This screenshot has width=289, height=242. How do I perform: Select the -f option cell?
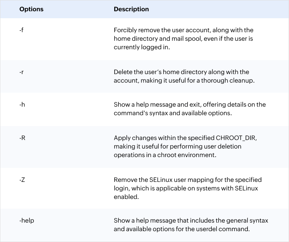pos(22,30)
